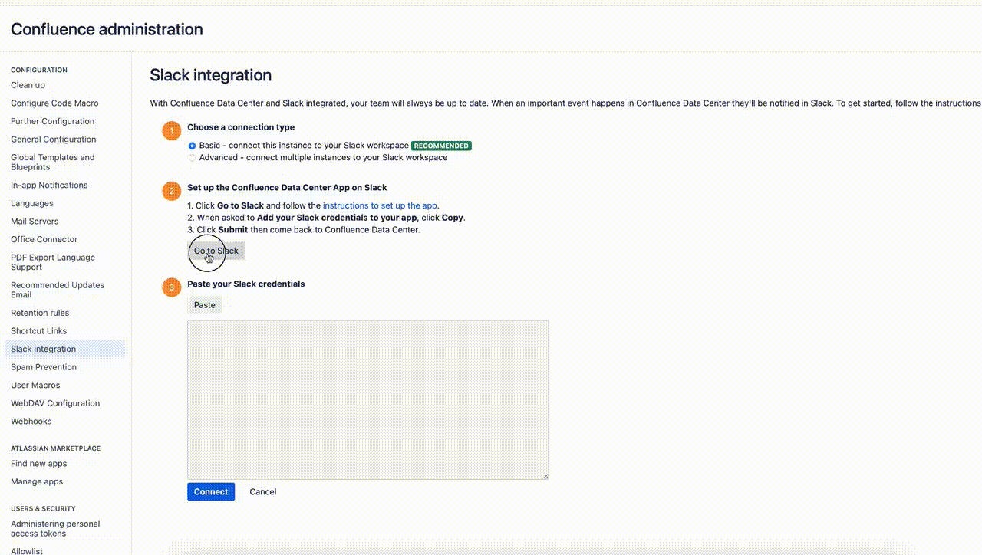The height and width of the screenshot is (555, 982).
Task: Open Spam Prevention settings
Action: click(44, 367)
